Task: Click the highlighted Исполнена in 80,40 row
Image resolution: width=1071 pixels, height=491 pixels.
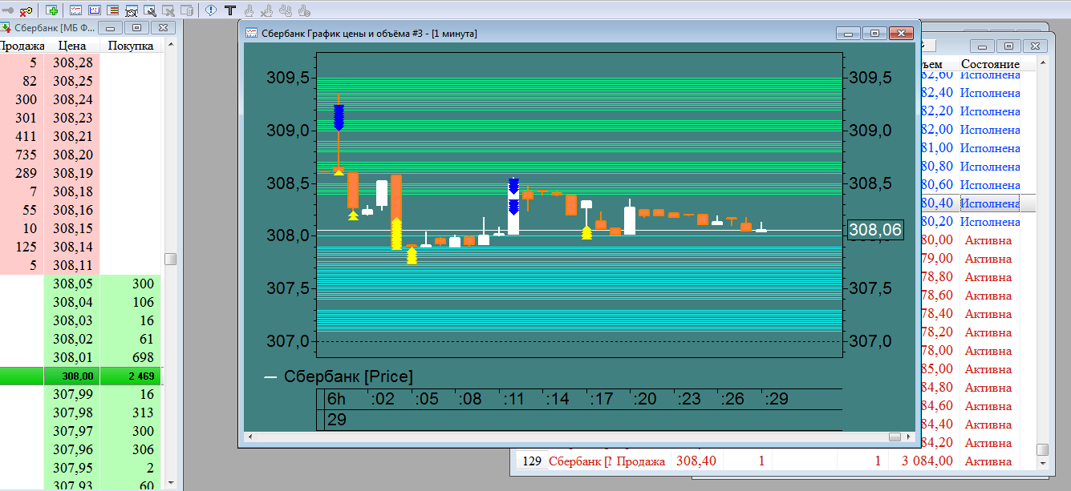Action: coord(990,203)
